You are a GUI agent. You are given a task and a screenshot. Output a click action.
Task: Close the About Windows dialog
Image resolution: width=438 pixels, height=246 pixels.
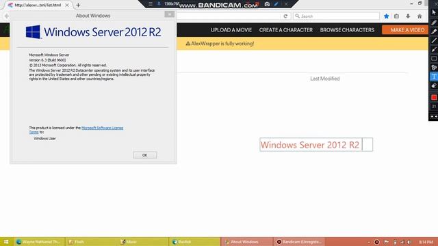click(x=170, y=14)
